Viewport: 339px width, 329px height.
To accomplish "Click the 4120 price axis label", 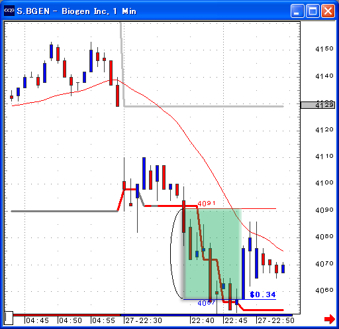I will (324, 130).
